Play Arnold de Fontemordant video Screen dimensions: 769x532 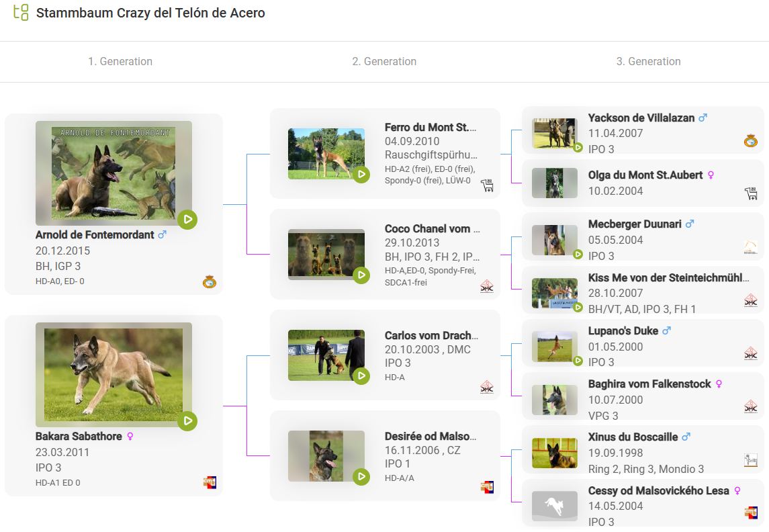pos(187,219)
